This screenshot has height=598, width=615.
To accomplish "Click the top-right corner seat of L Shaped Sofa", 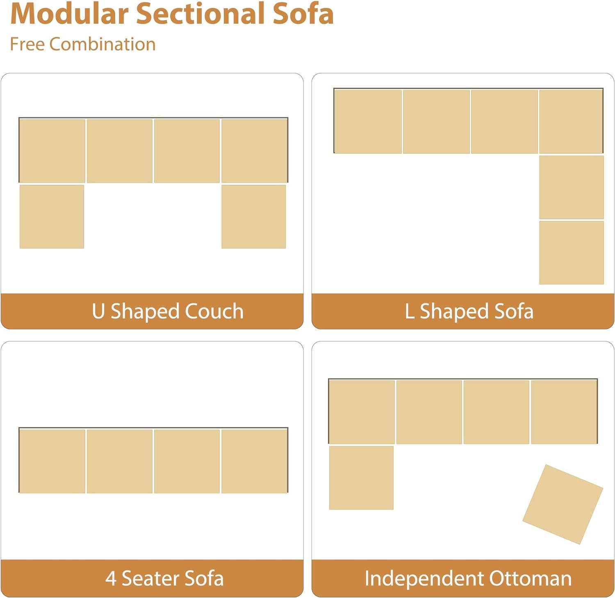I will point(571,122).
